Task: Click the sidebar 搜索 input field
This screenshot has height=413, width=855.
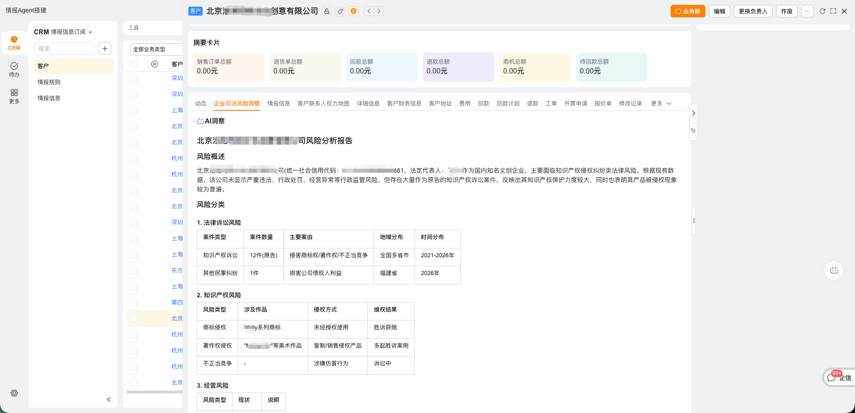Action: [x=64, y=49]
